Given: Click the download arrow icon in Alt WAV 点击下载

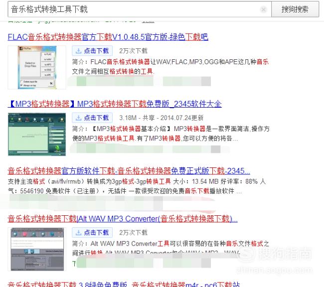Looking at the screenshot, I should [x=78, y=233].
